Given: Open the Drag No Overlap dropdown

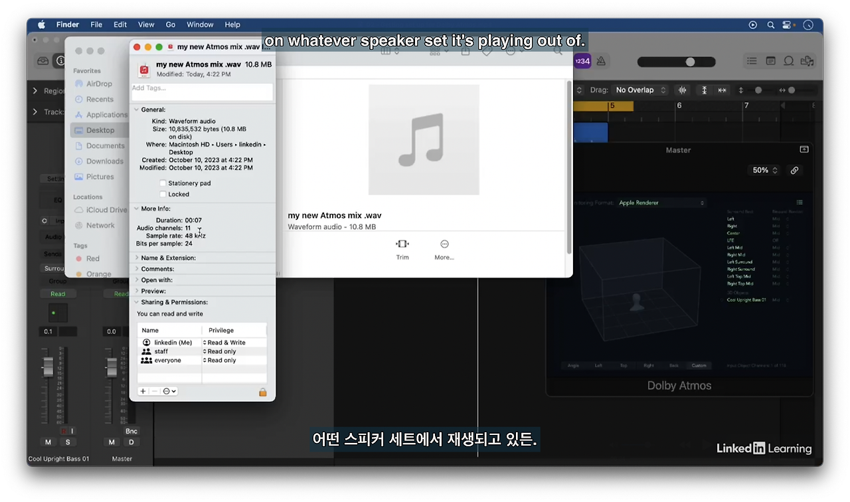Looking at the screenshot, I should pyautogui.click(x=640, y=90).
